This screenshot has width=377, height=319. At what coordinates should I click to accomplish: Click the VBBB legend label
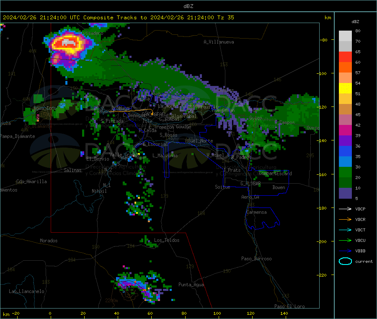(360, 251)
